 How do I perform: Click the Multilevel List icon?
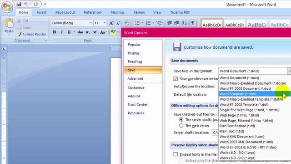coord(160,23)
